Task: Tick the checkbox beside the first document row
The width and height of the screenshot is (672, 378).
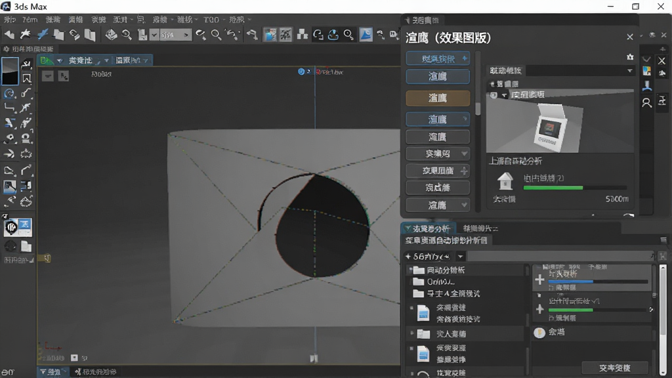Action: (411, 308)
